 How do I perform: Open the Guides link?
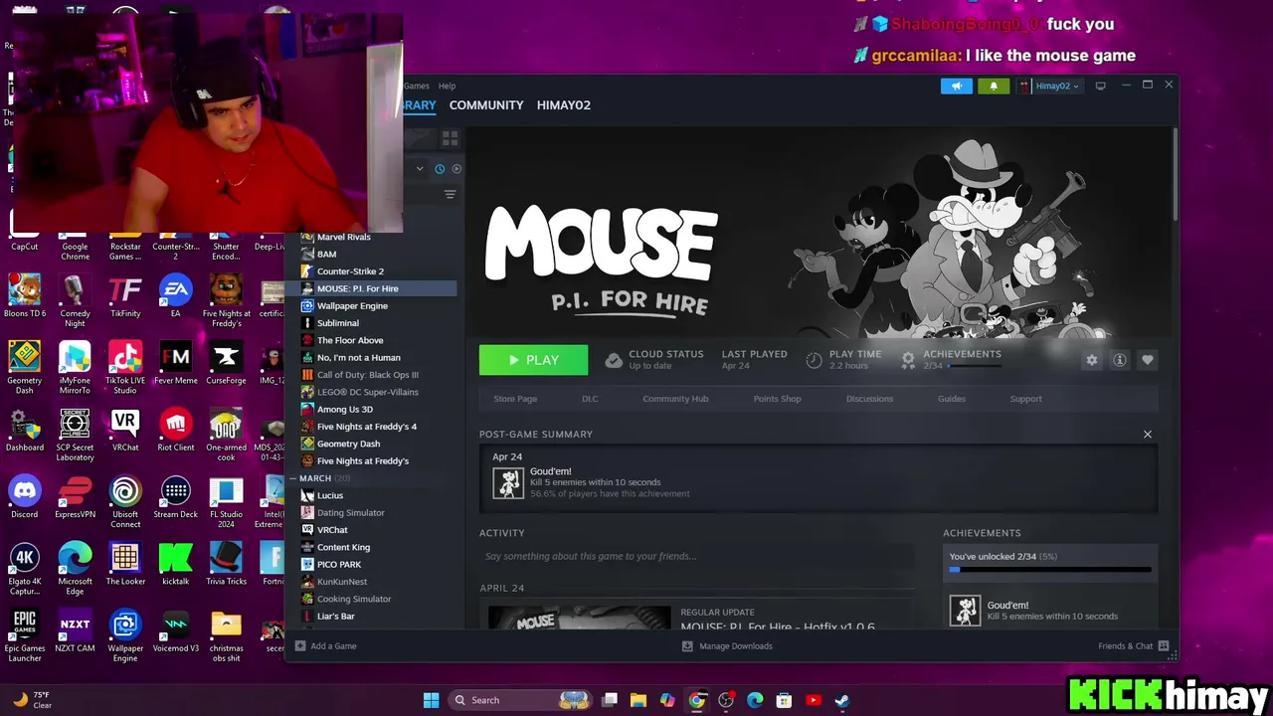(952, 399)
